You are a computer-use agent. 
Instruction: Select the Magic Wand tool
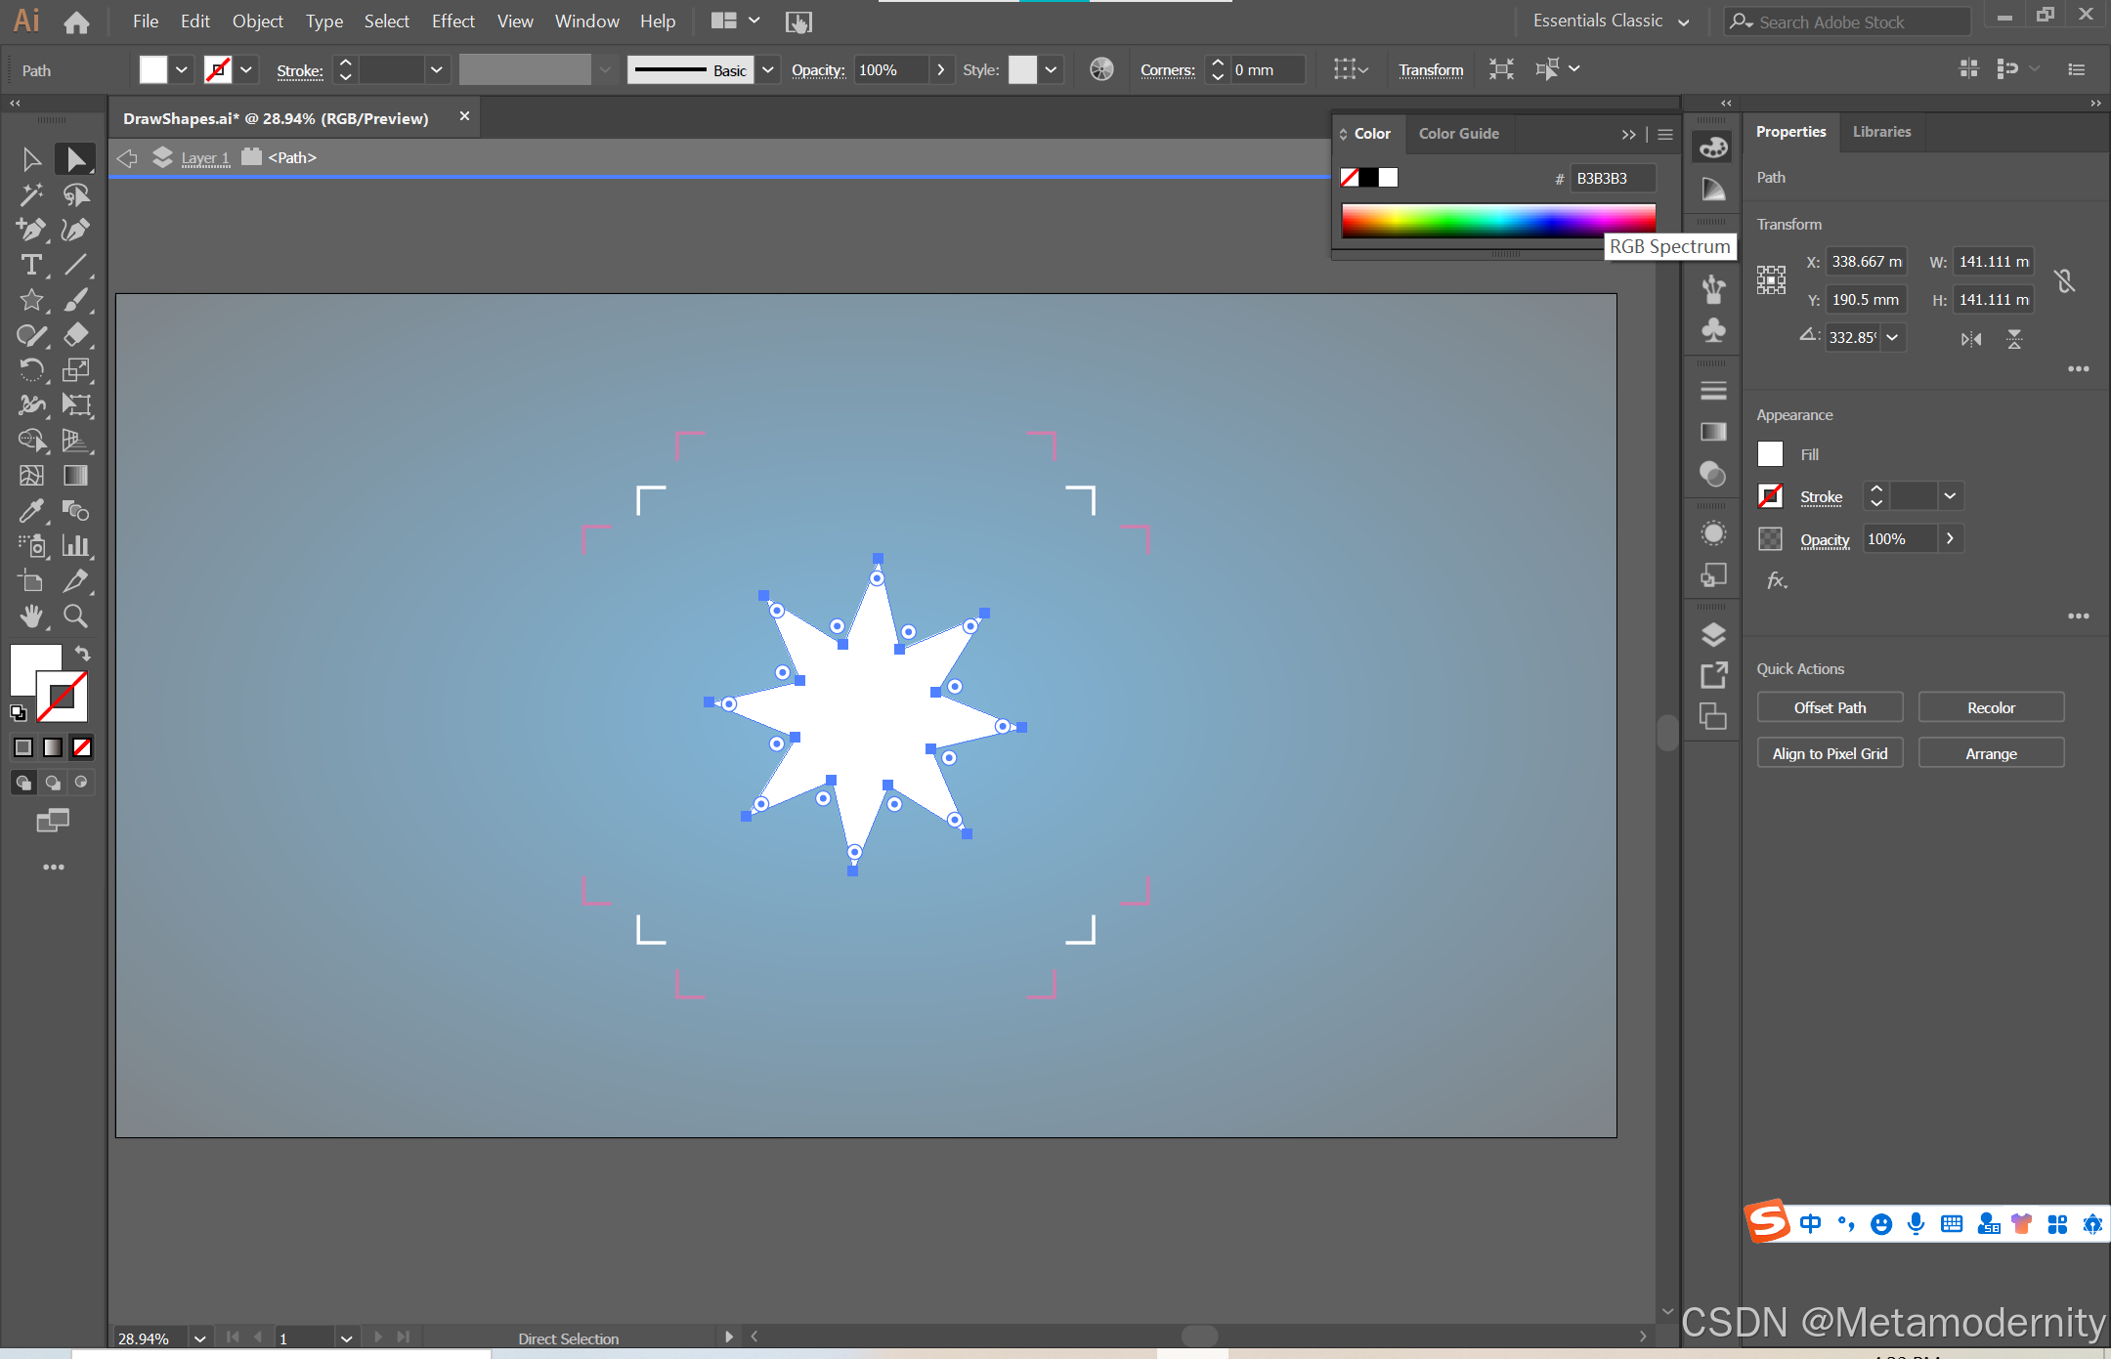[x=31, y=194]
